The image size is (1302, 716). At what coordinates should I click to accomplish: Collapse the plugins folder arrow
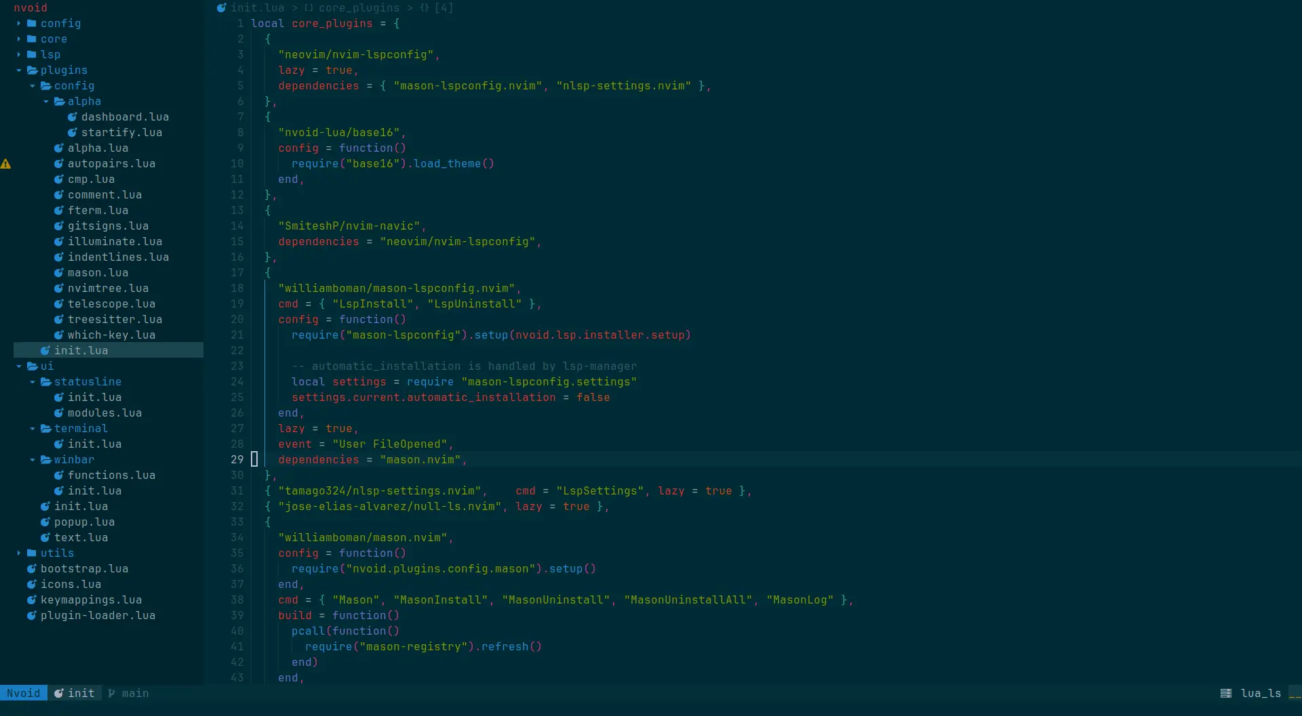[x=19, y=70]
